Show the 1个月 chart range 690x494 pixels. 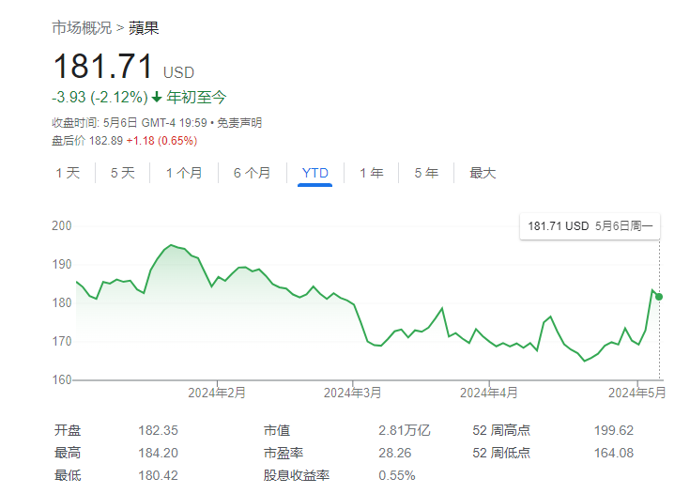click(x=183, y=173)
